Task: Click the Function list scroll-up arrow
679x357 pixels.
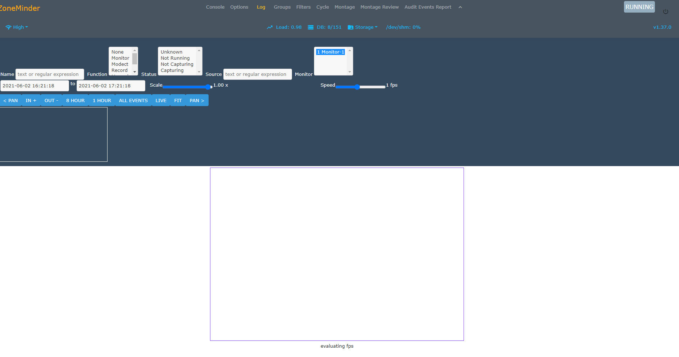Action: point(135,50)
